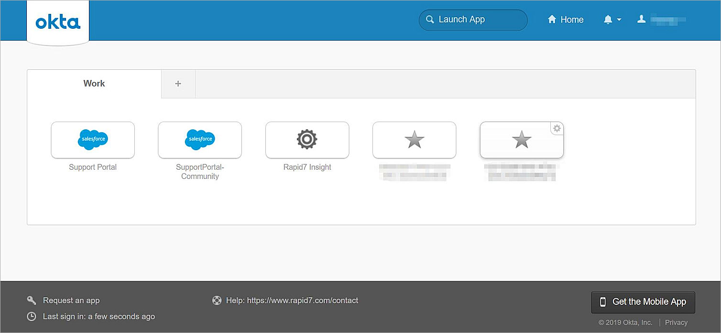
Task: Launch the Support Portal Salesforce app
Action: (92, 140)
